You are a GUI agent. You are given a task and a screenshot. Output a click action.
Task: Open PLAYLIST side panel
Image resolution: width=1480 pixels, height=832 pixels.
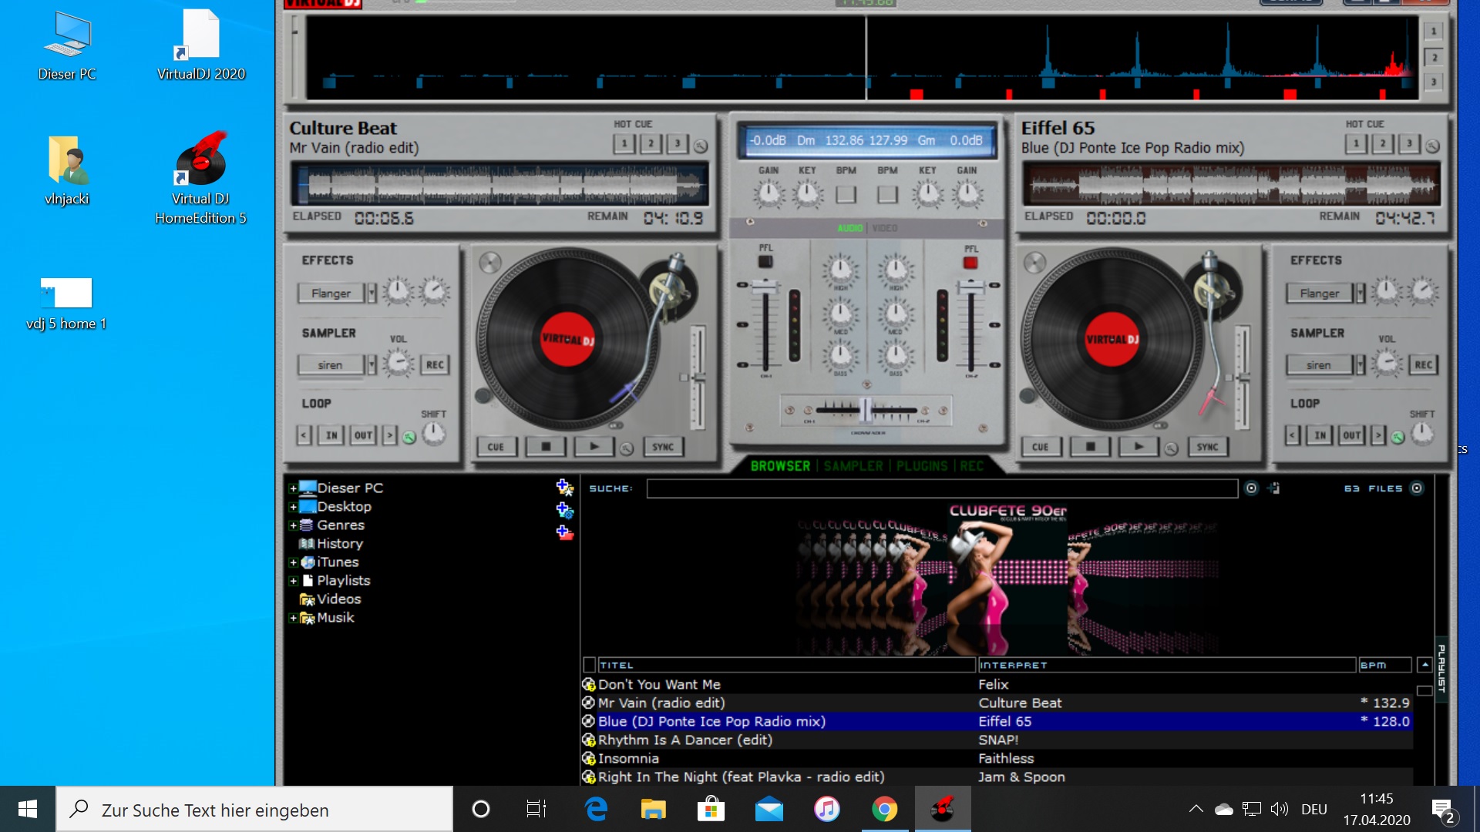click(x=1441, y=669)
